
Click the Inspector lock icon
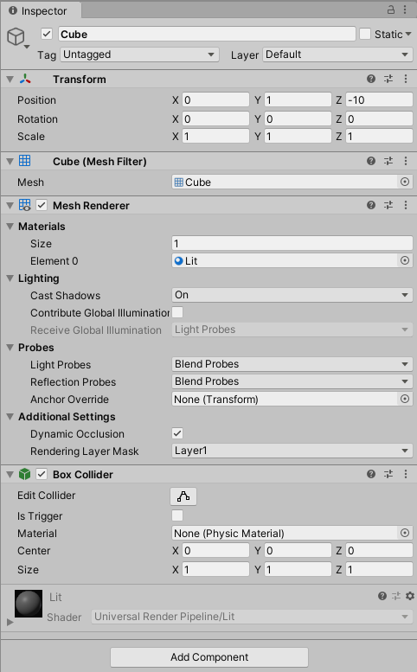[391, 10]
